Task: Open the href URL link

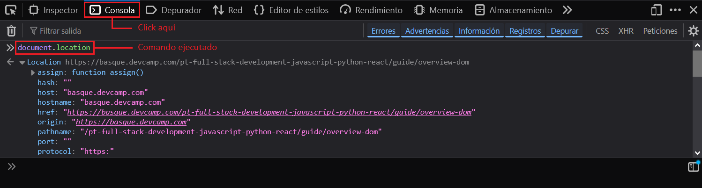Action: (x=269, y=112)
